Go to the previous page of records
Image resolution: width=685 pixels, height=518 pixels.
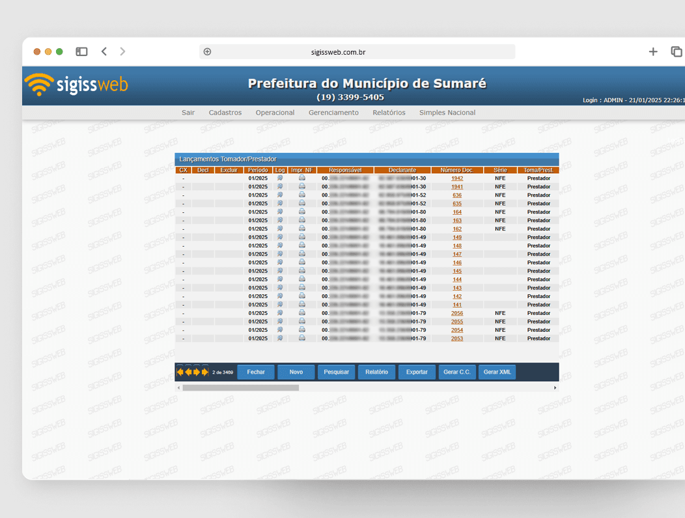pyautogui.click(x=188, y=372)
